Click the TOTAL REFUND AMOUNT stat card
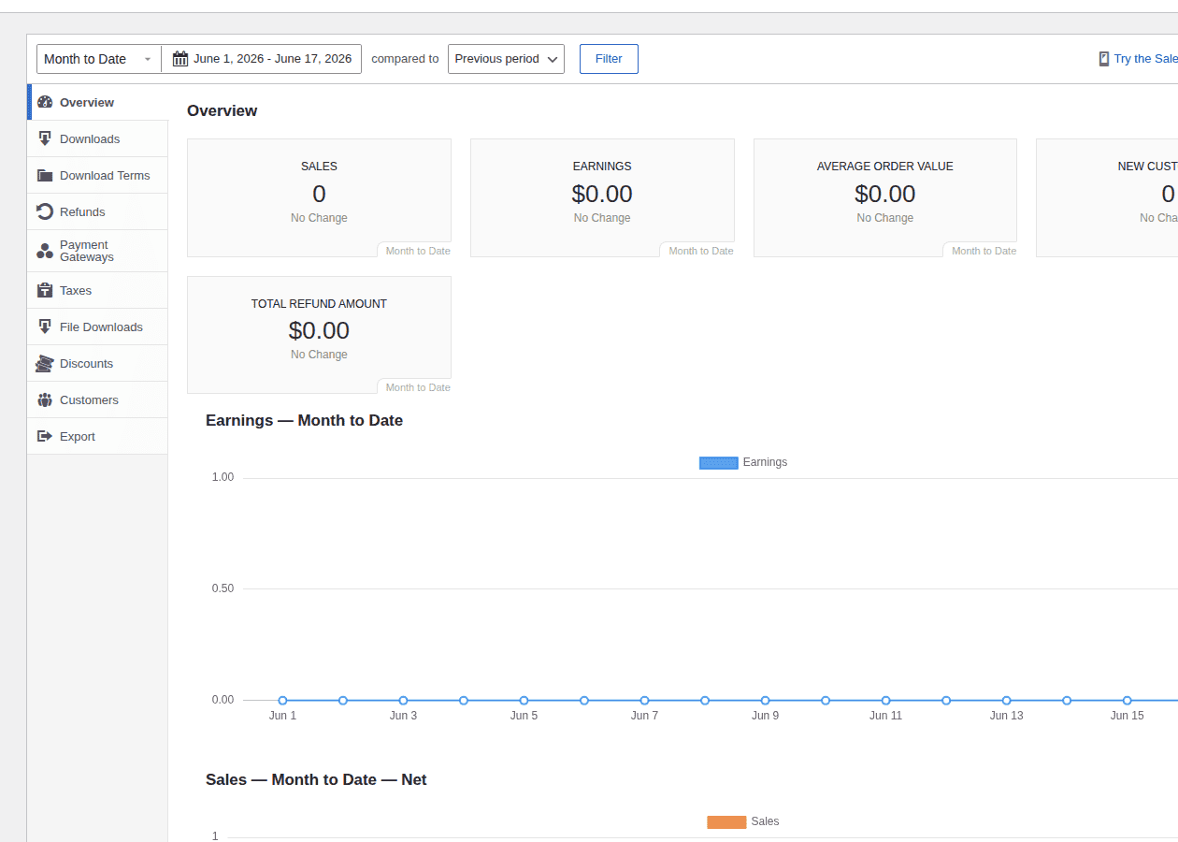The width and height of the screenshot is (1178, 842). (319, 335)
